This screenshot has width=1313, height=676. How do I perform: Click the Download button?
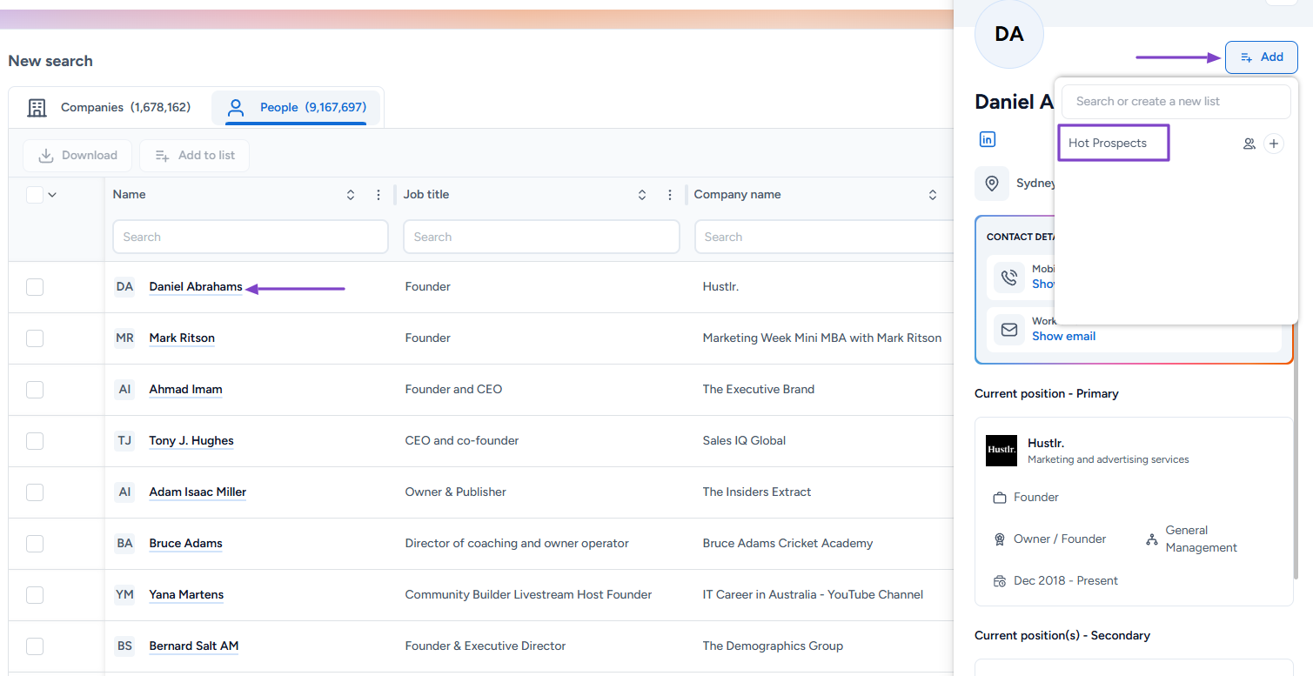tap(77, 156)
